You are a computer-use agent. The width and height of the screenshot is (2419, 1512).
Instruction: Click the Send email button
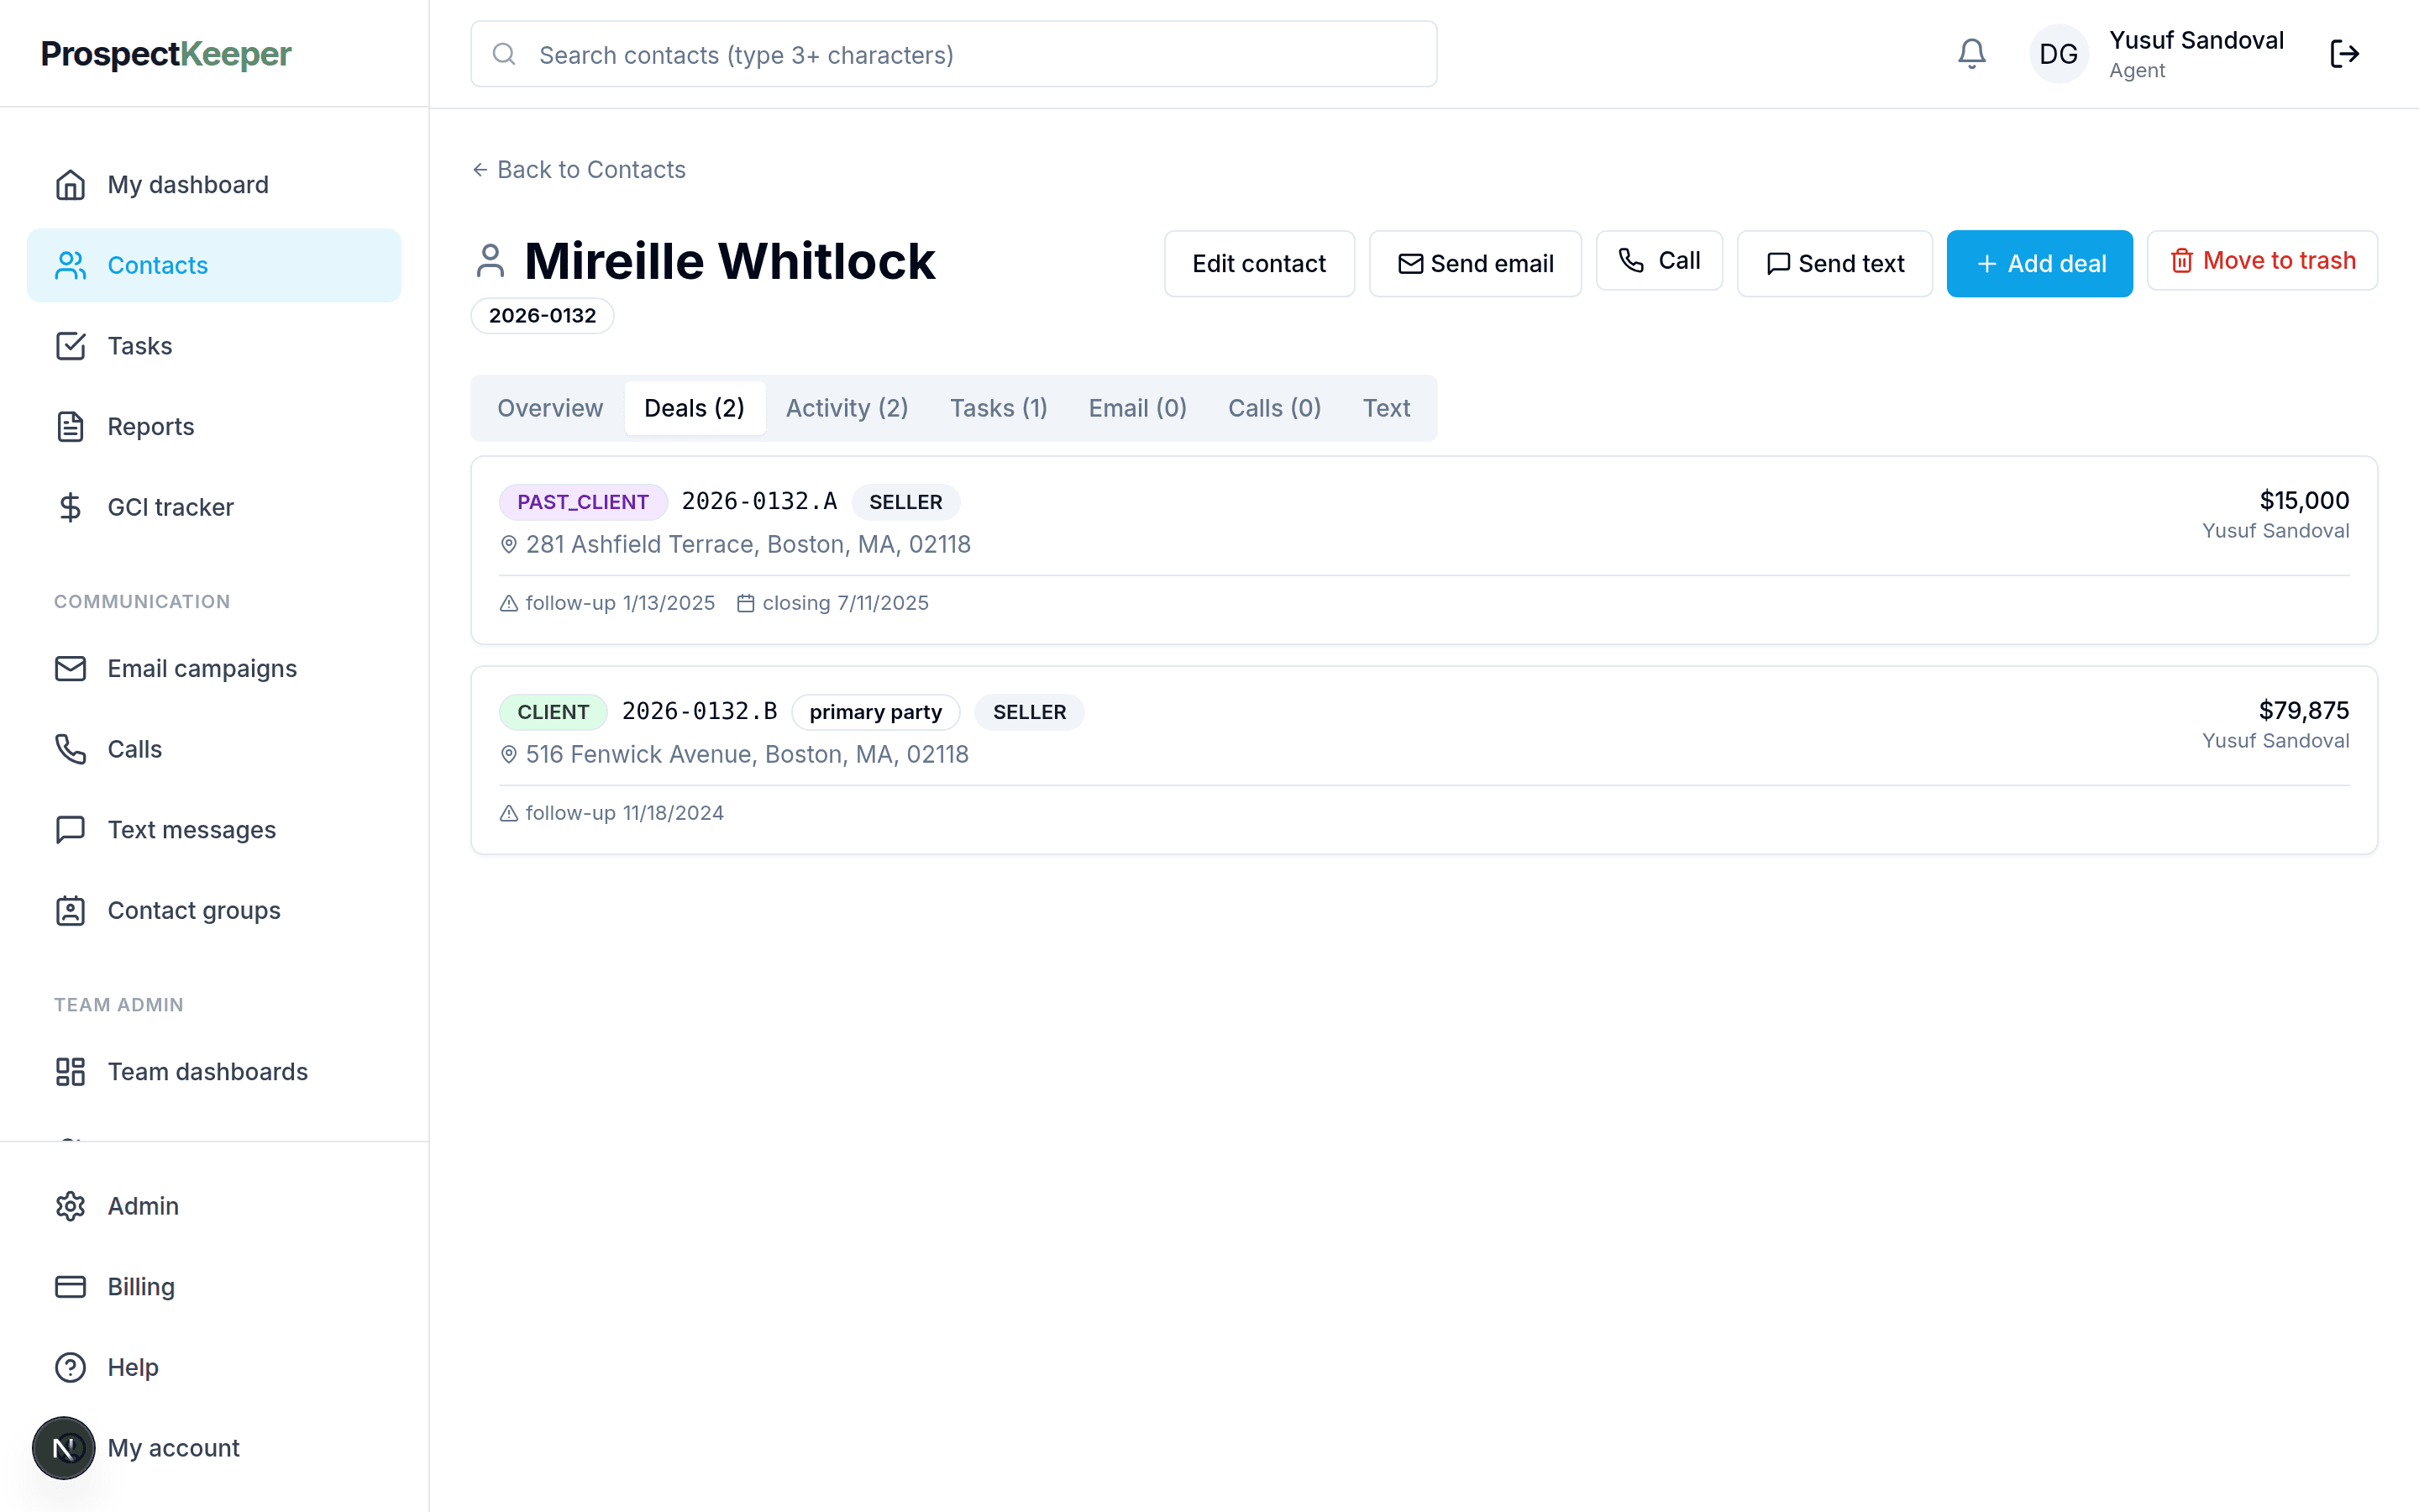coord(1476,264)
